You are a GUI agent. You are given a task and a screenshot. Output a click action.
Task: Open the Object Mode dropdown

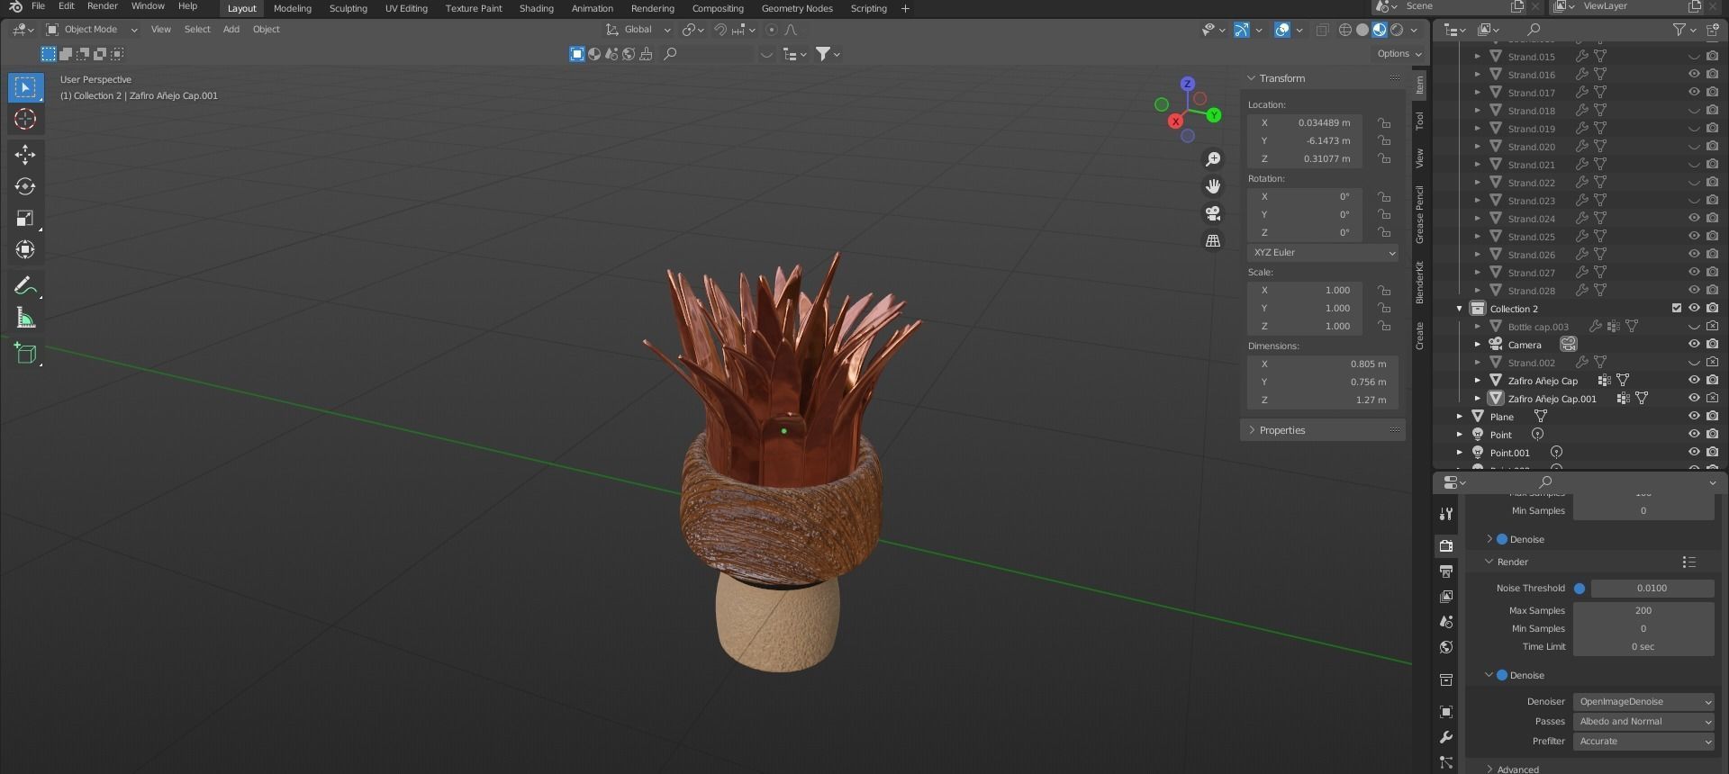pos(92,30)
